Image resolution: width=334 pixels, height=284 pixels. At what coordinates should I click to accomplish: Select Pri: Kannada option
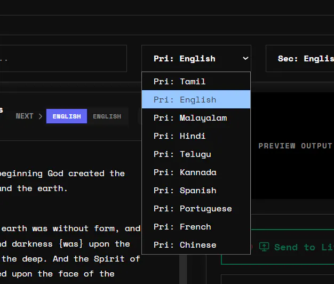[196, 172]
